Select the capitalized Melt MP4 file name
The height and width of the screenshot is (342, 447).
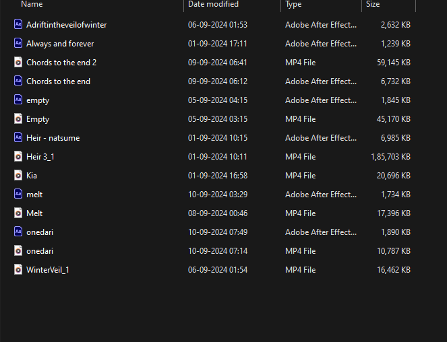click(x=34, y=213)
